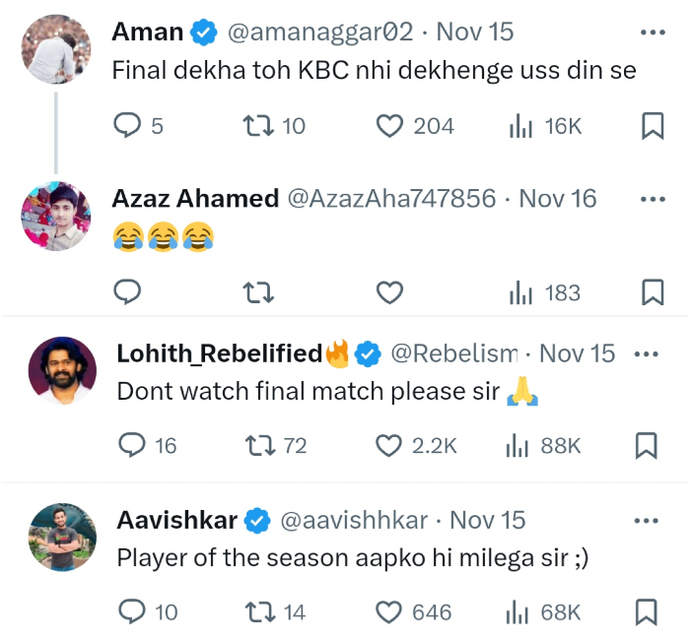Reply to Azaz Ahamed's emoji tweet
The image size is (690, 638).
tap(129, 292)
